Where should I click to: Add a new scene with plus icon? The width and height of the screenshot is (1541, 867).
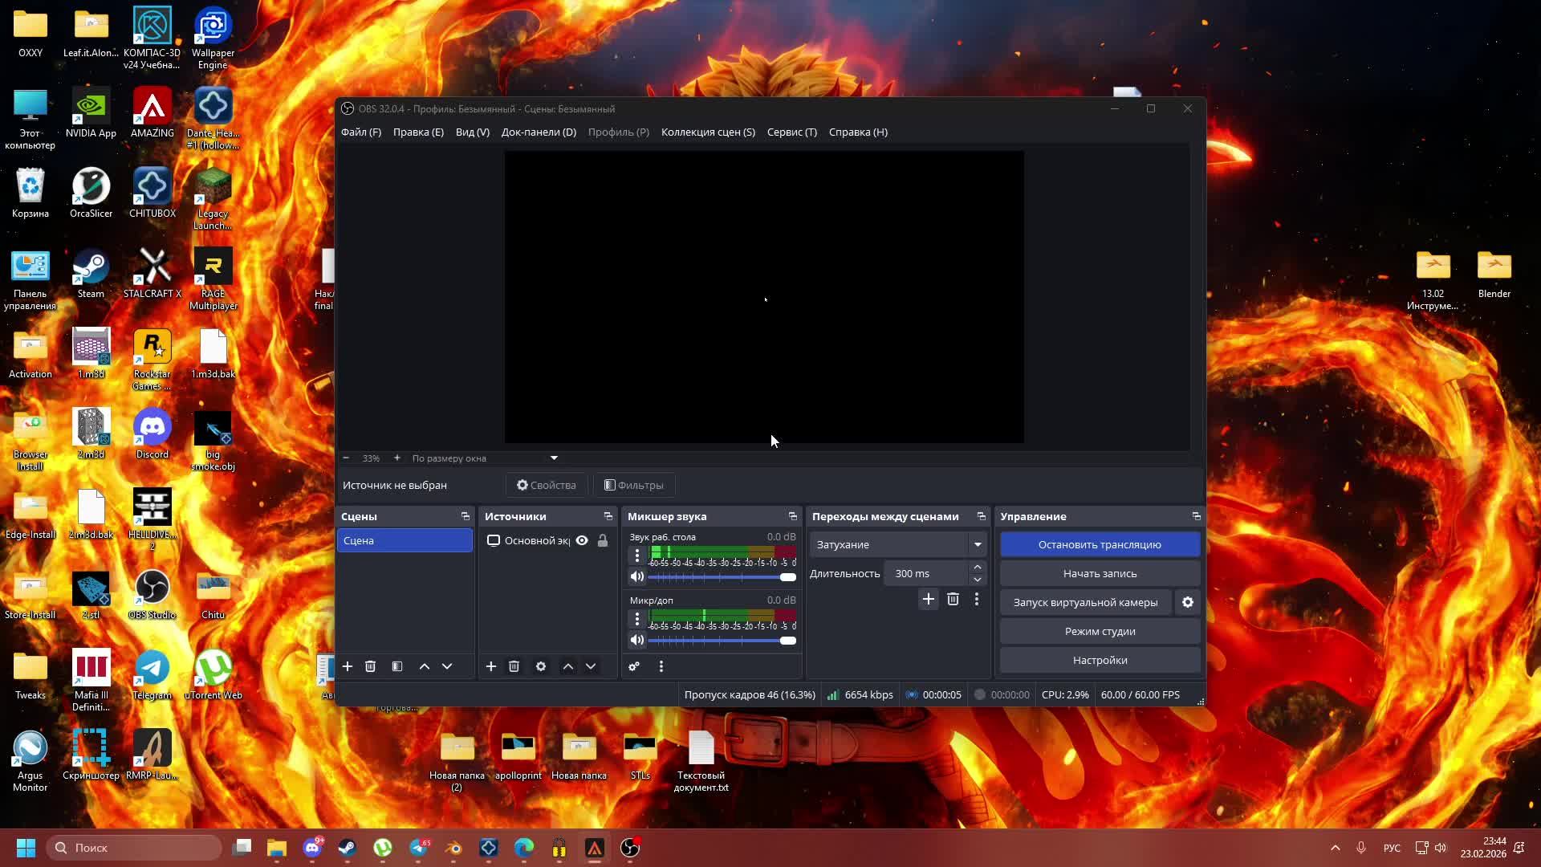pos(348,666)
